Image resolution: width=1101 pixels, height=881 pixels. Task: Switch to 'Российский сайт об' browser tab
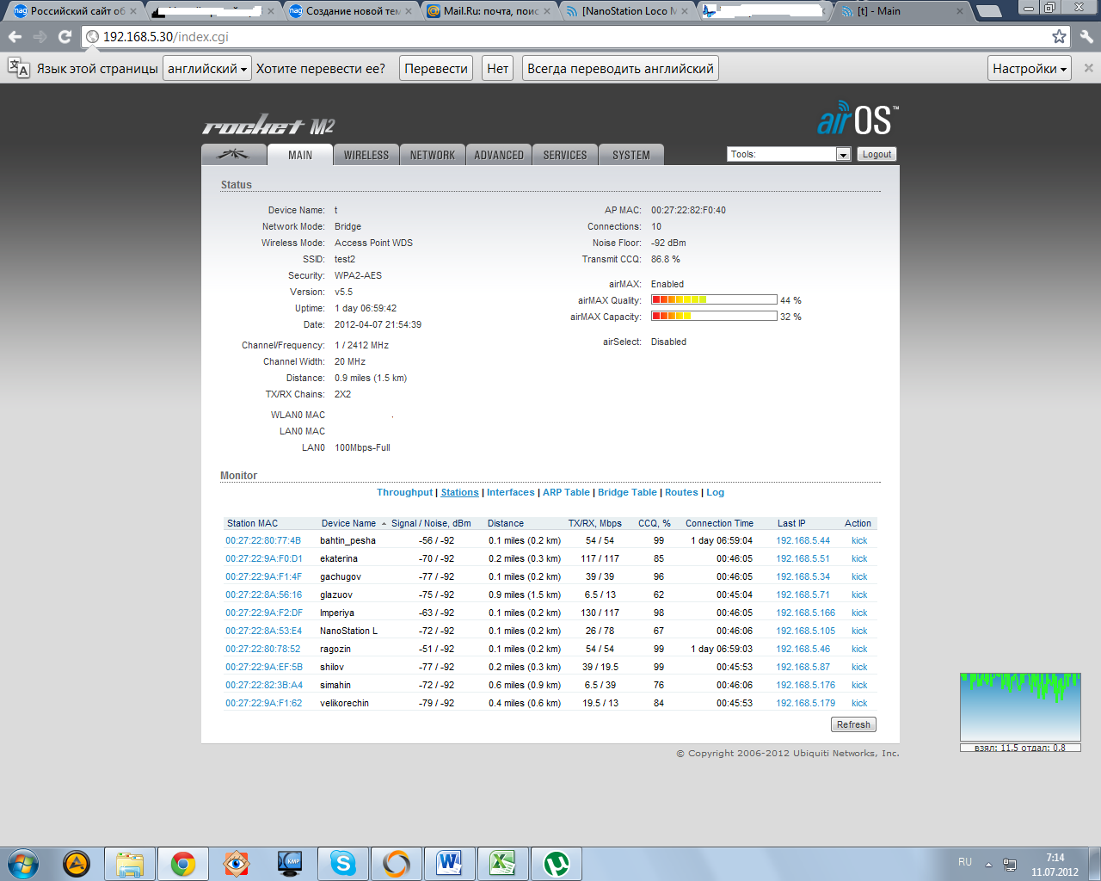(73, 11)
